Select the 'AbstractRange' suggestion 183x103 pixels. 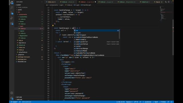coord(97,48)
